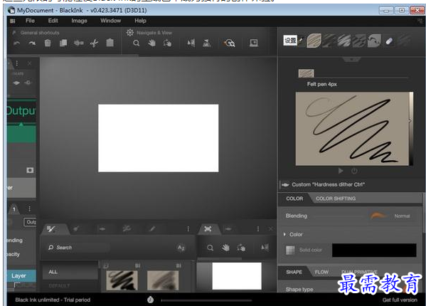The height and width of the screenshot is (306, 426).
Task: Open the File menu
Action: pos(30,21)
